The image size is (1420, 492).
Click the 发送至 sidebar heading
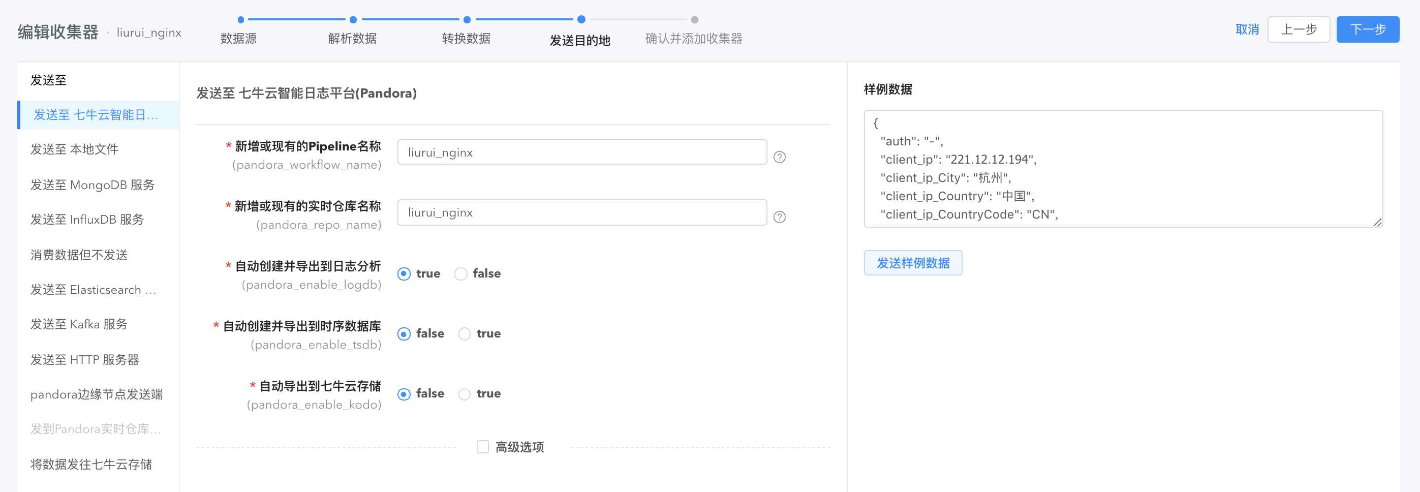48,80
